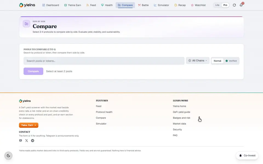
Task: Open the Health tab
Action: [x=107, y=5]
